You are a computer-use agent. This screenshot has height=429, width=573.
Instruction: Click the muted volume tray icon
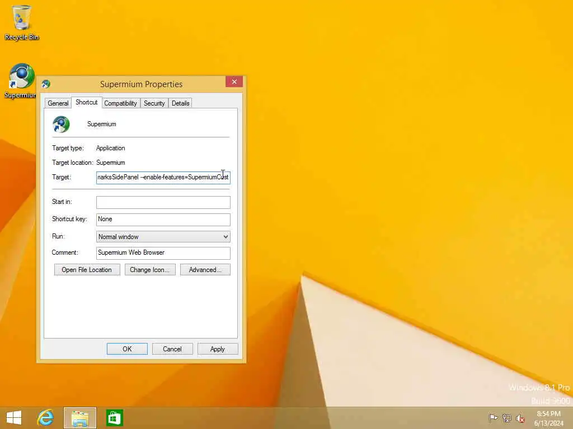pos(520,418)
